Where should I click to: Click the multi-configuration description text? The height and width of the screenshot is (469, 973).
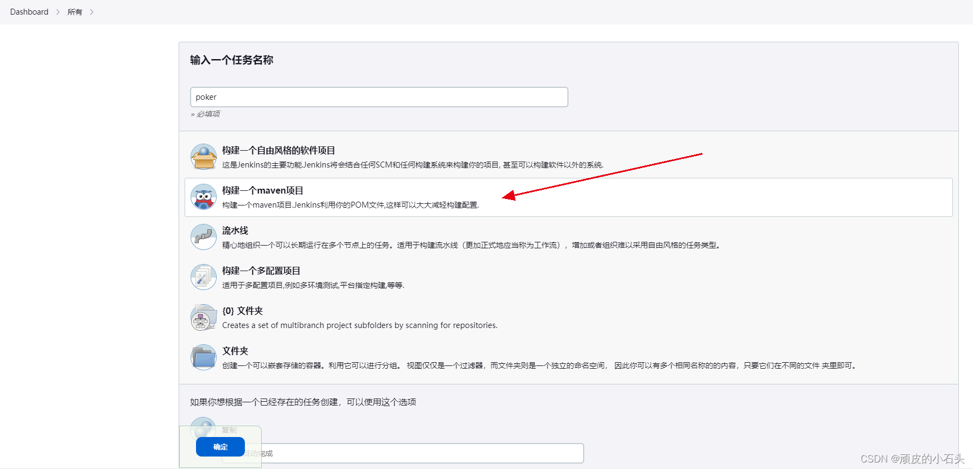pyautogui.click(x=313, y=285)
